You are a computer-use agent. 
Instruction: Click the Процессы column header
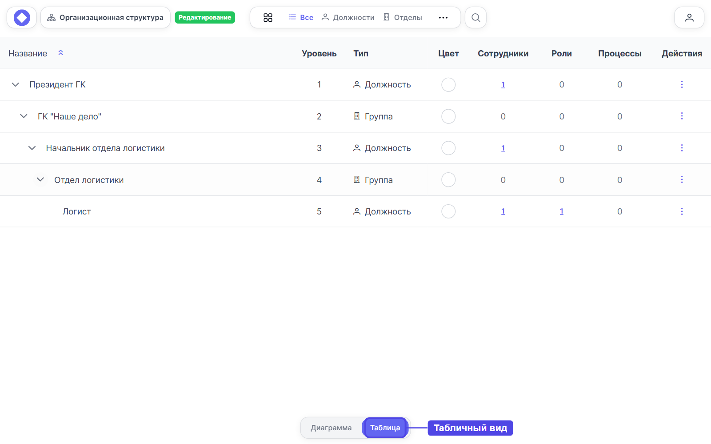[x=620, y=54]
